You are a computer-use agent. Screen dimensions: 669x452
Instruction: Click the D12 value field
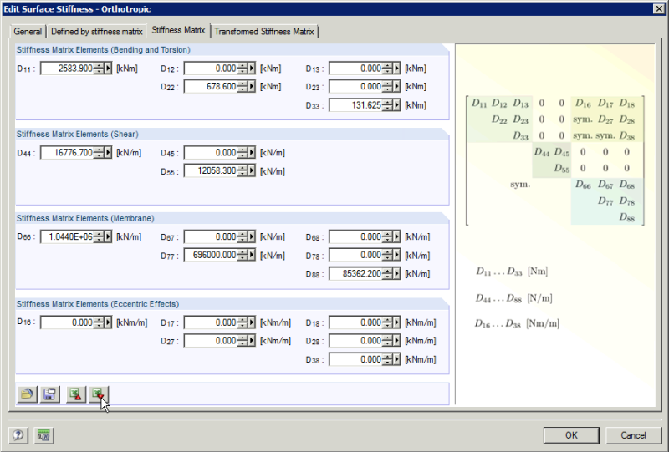pos(211,69)
